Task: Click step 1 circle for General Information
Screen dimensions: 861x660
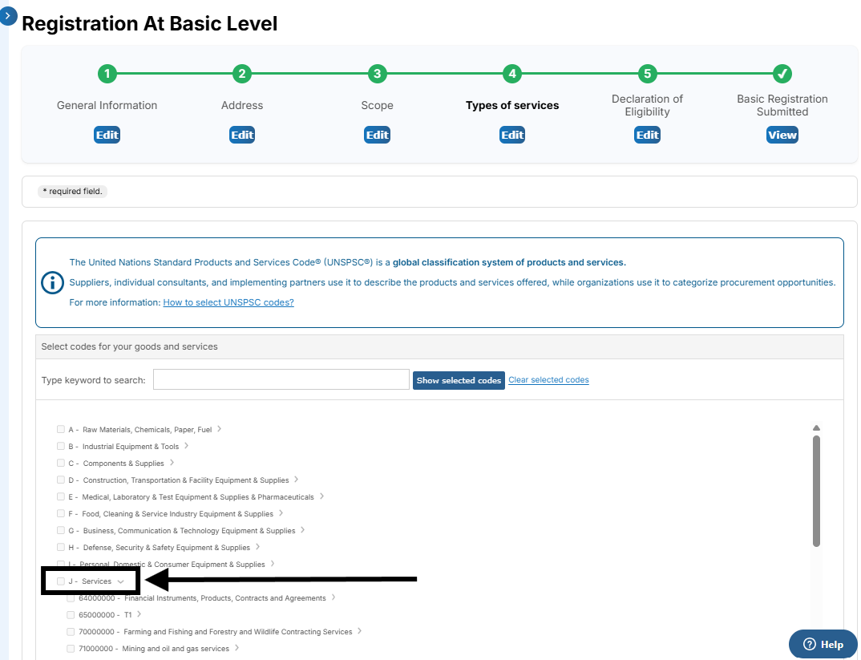Action: pos(107,75)
